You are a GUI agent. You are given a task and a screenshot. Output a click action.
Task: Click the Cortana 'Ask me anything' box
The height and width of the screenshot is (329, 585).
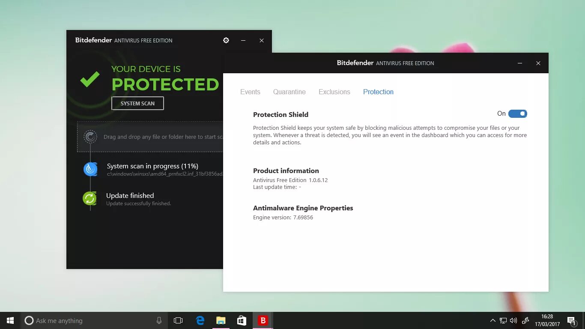click(94, 320)
